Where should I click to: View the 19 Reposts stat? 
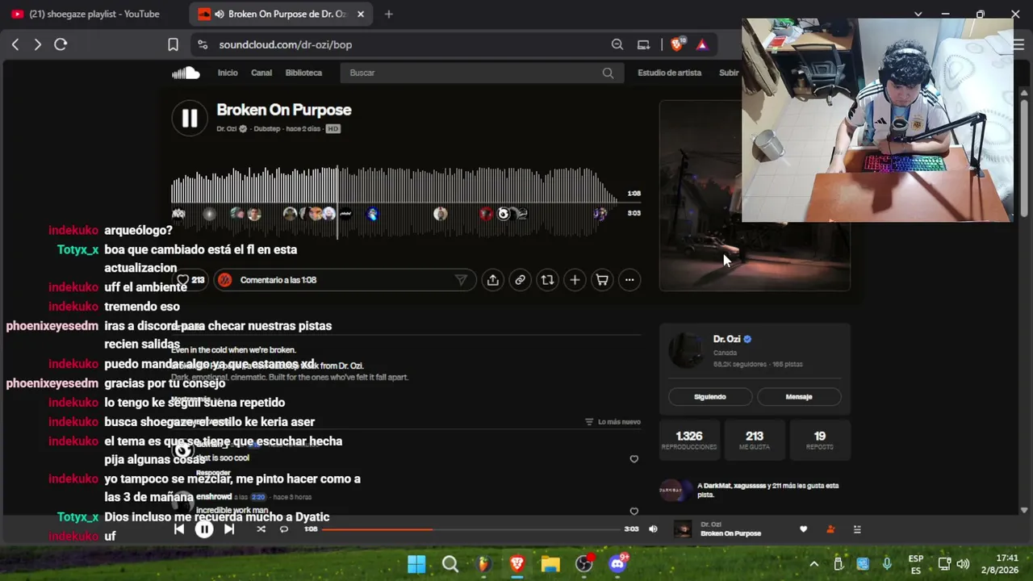click(x=820, y=440)
